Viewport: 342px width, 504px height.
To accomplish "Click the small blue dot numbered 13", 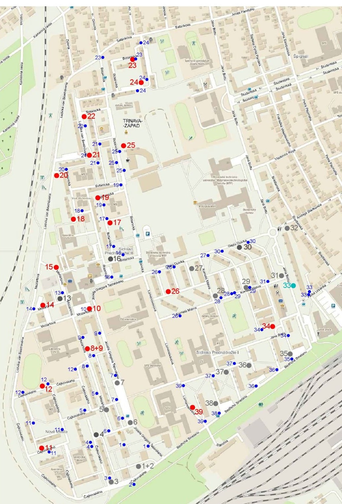I will tap(62, 293).
